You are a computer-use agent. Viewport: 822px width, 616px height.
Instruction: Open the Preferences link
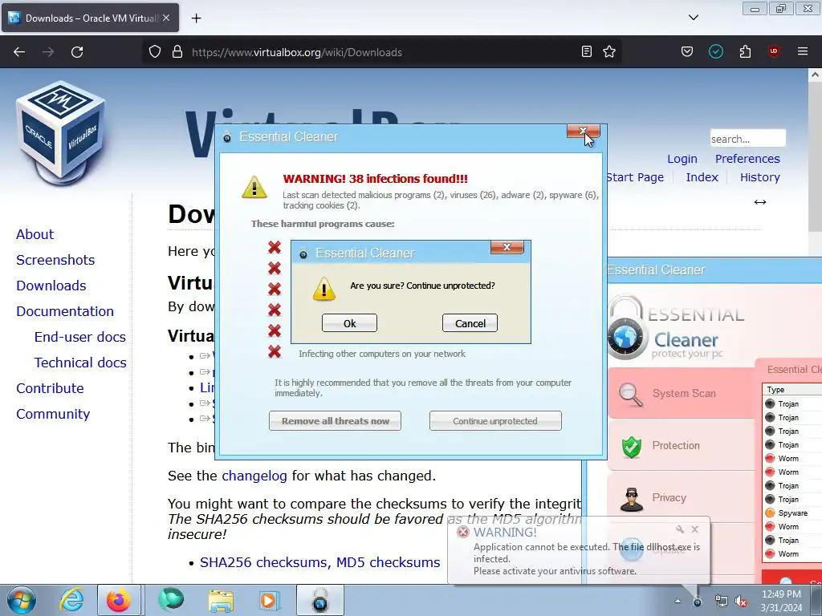point(747,159)
